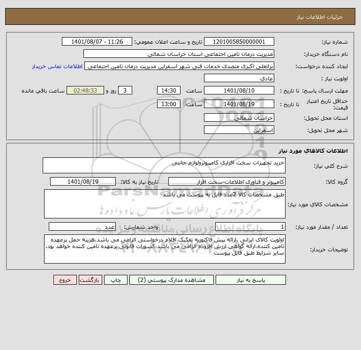Click the goods need date field 1401/08/19
The width and height of the screenshot is (361, 350).
[83, 181]
